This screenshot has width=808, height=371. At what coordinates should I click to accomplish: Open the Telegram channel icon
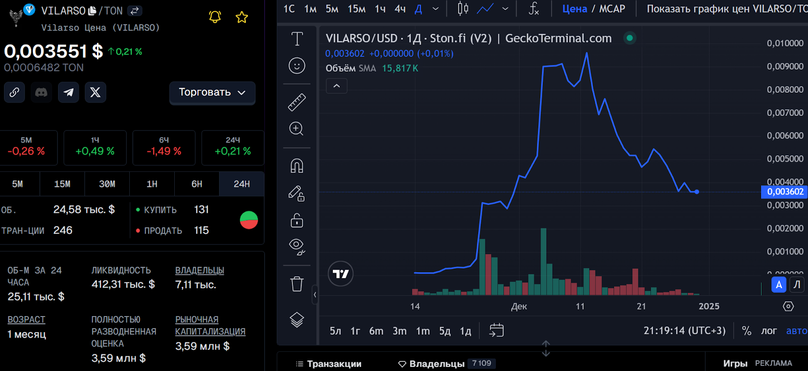[x=69, y=92]
